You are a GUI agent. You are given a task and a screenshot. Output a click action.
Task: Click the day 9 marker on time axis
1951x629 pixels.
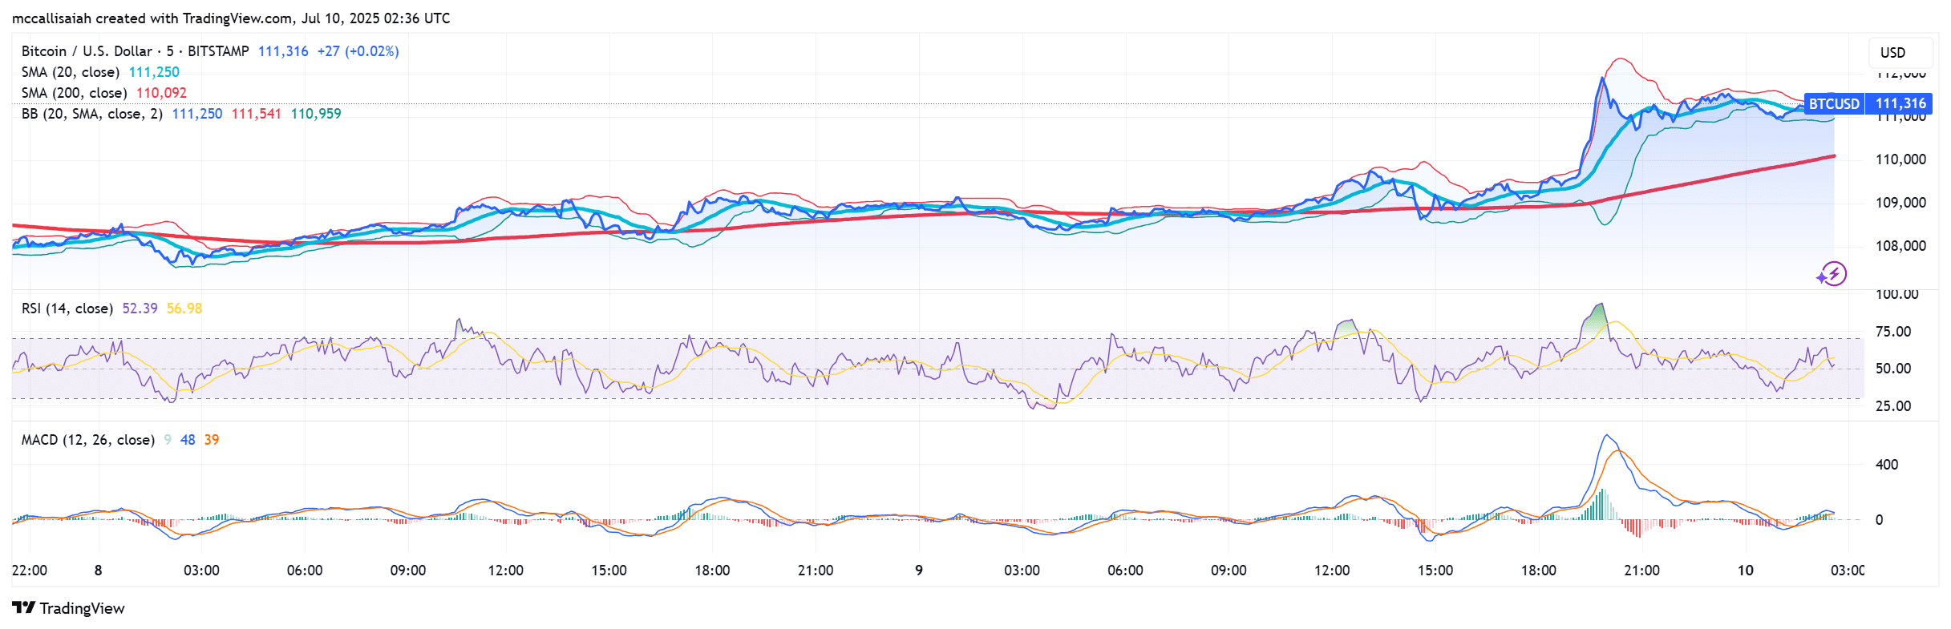pyautogui.click(x=919, y=571)
